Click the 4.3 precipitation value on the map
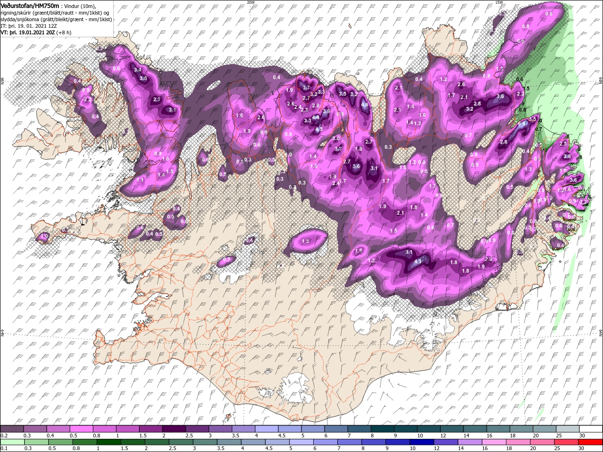The width and height of the screenshot is (603, 452). pos(417,261)
